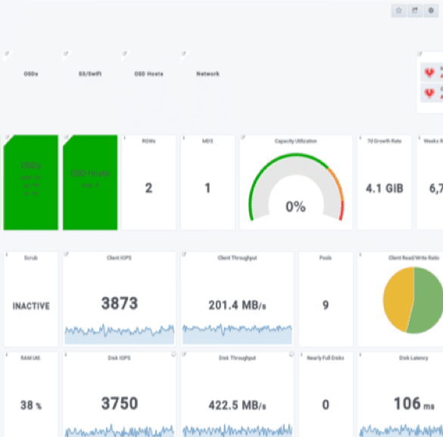Follow the OSDs dashboard link
The image size is (443, 437).
pyautogui.click(x=31, y=73)
